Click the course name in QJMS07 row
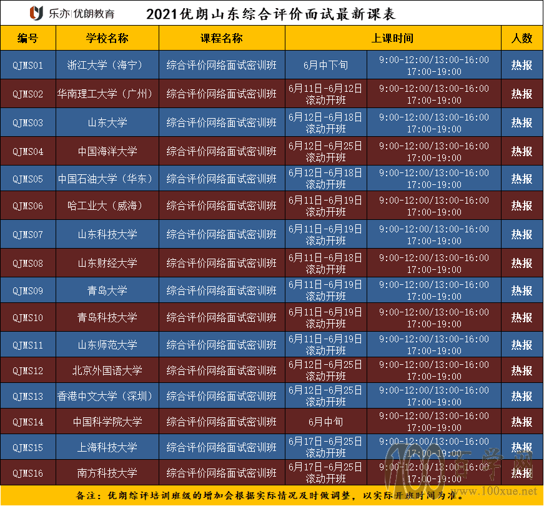Image resolution: width=544 pixels, height=506 pixels. coord(222,235)
